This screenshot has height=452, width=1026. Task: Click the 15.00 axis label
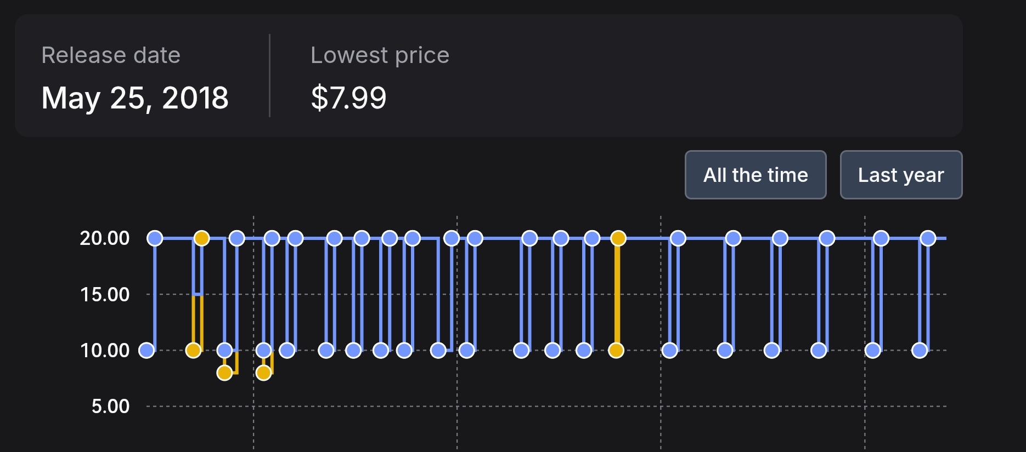[105, 294]
